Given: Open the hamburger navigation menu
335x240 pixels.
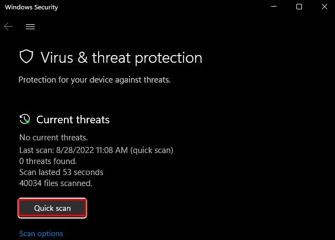Looking at the screenshot, I should pyautogui.click(x=30, y=26).
